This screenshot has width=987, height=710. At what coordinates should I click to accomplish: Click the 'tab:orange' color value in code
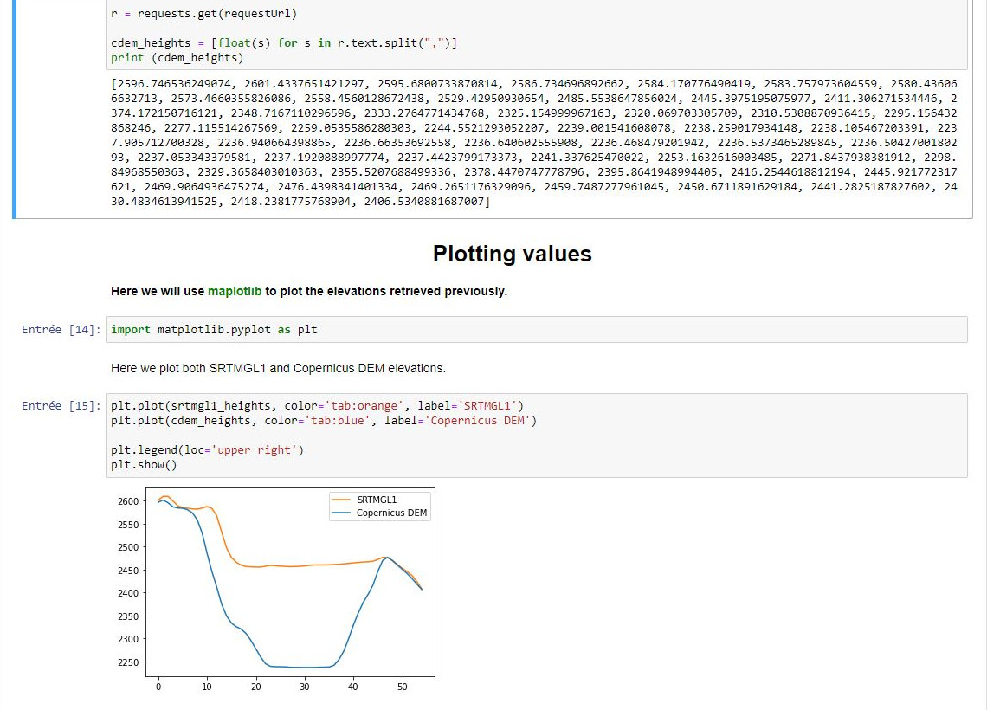click(364, 405)
